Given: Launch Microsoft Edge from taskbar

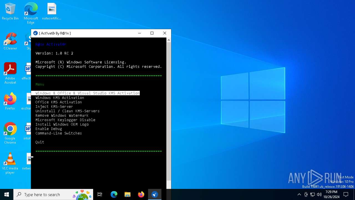Looking at the screenshot, I should 114,194.
